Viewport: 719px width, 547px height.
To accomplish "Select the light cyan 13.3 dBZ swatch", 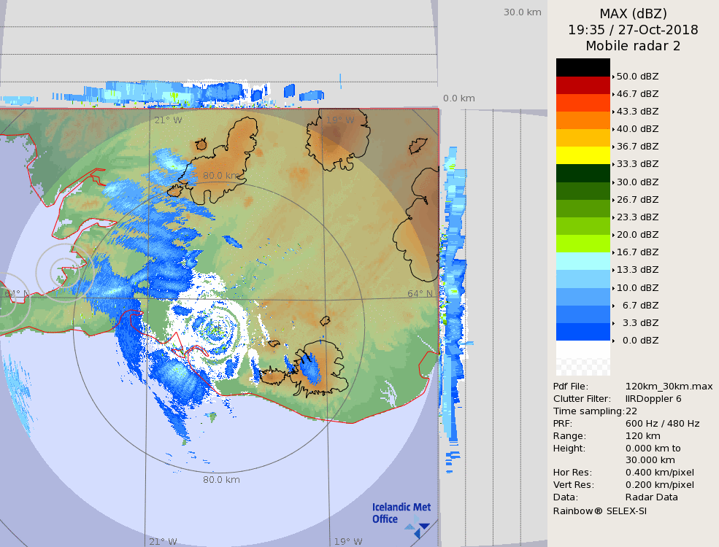I will [x=582, y=261].
